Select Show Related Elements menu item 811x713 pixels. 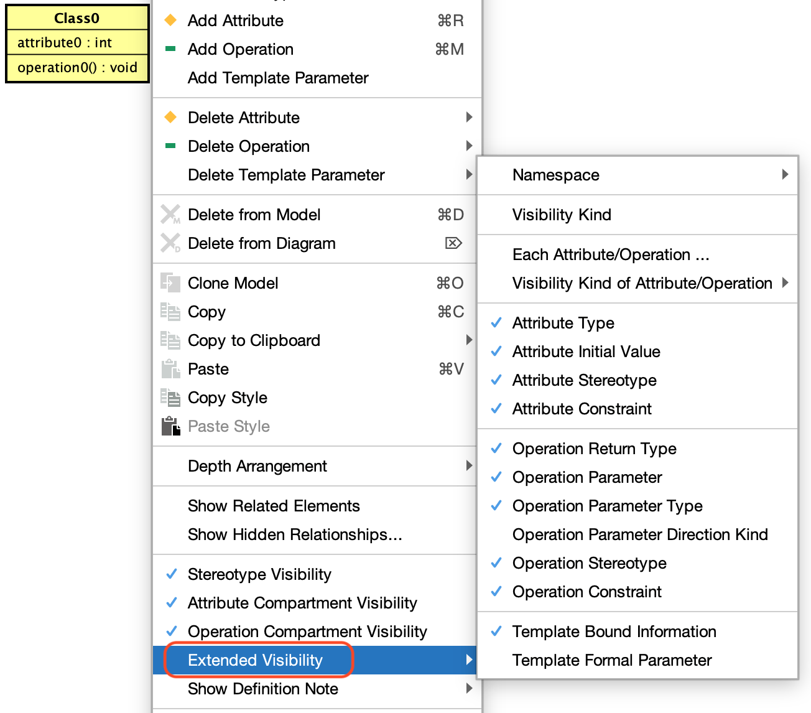[314, 506]
